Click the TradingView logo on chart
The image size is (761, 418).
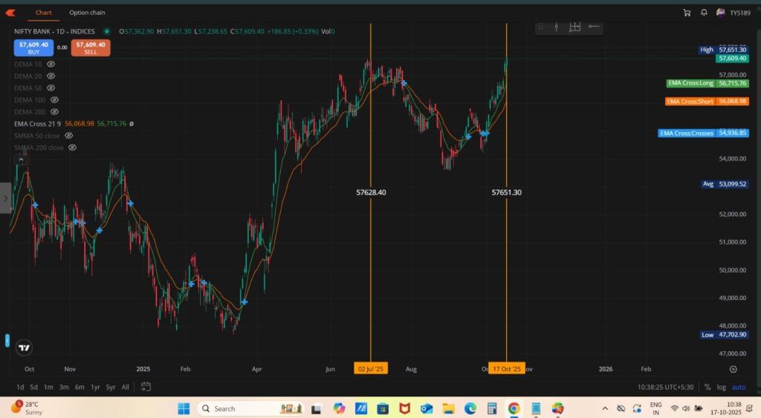point(24,347)
